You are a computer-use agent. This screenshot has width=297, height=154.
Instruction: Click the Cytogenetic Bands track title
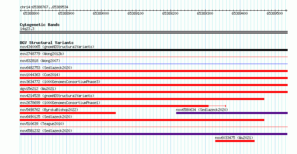pyautogui.click(x=40, y=25)
